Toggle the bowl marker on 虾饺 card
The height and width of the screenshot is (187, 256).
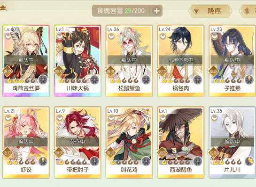(x=8, y=118)
